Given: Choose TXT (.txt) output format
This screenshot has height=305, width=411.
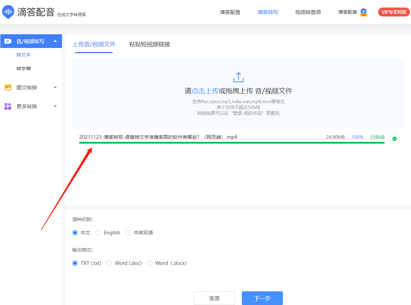Looking at the screenshot, I should pyautogui.click(x=75, y=263).
